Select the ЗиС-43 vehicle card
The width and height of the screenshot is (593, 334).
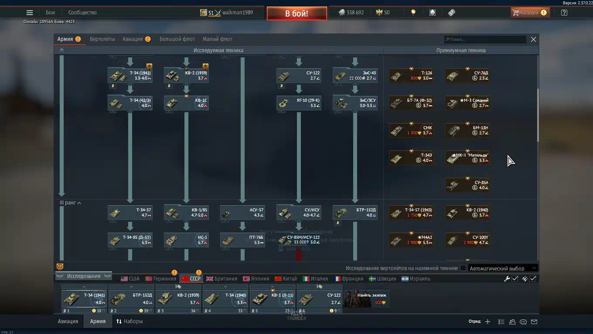click(355, 75)
